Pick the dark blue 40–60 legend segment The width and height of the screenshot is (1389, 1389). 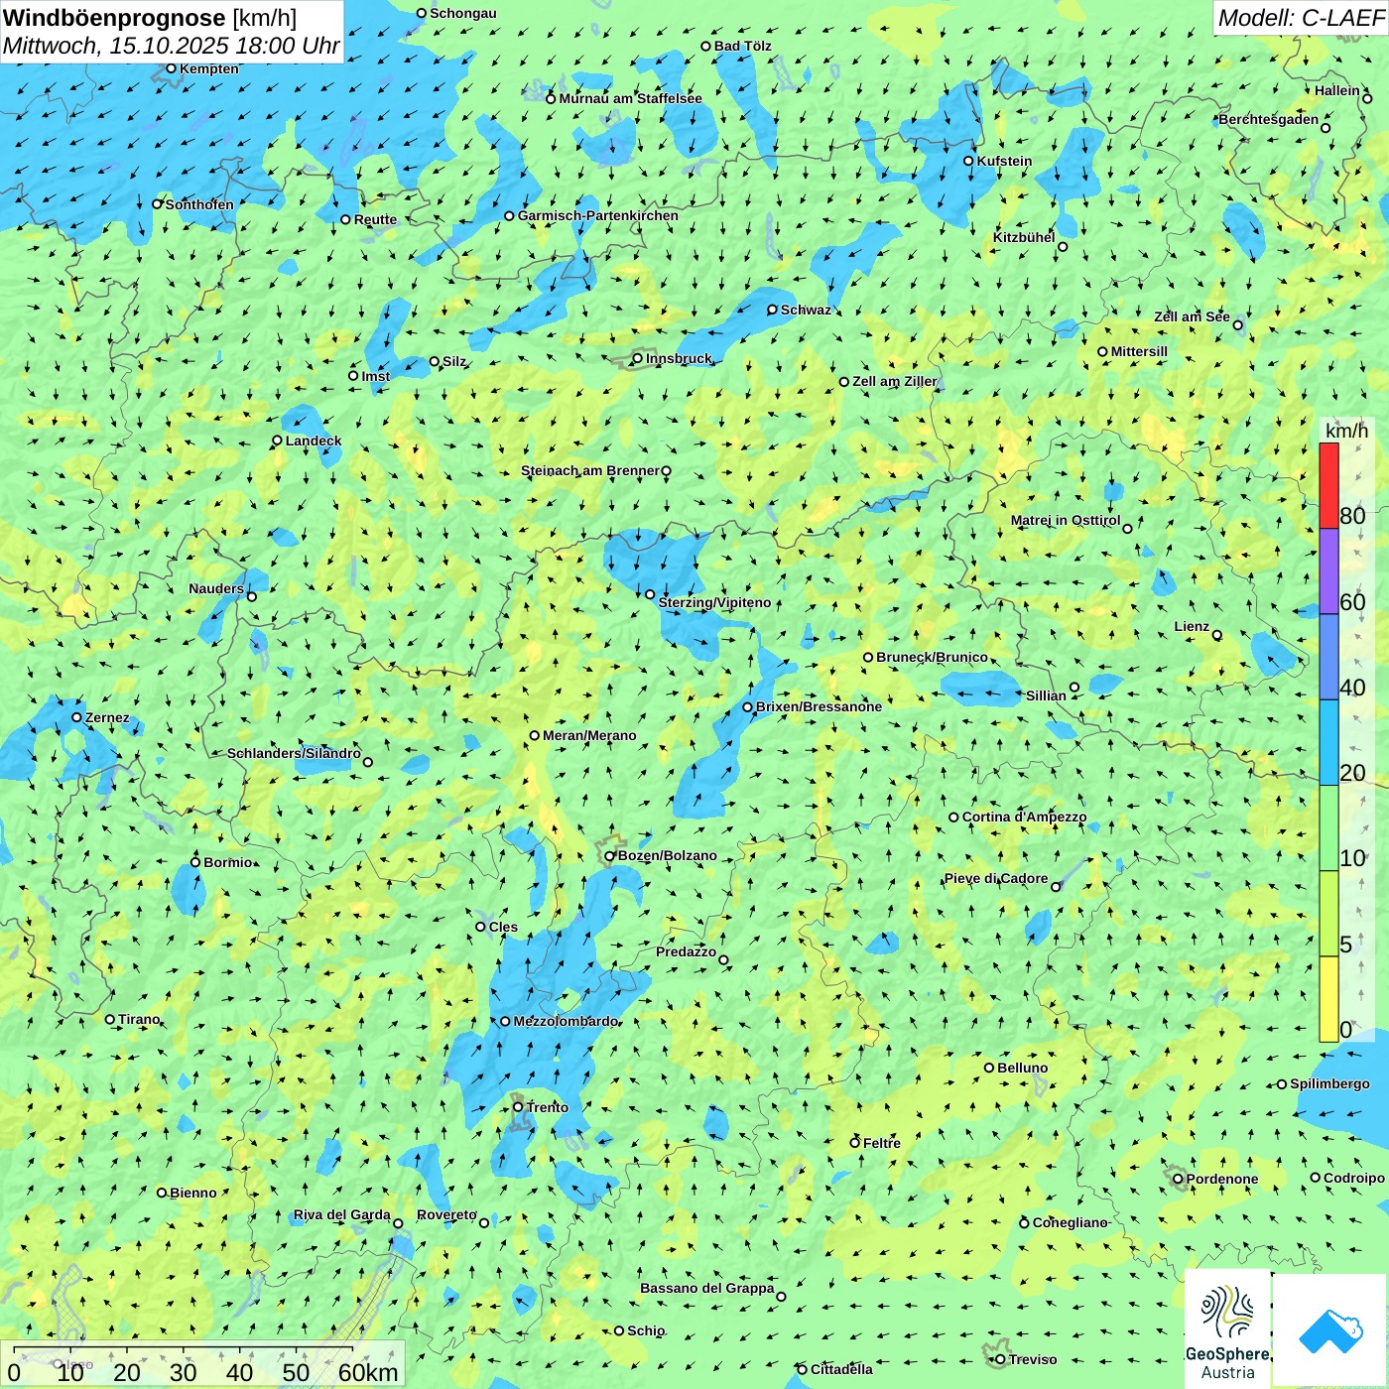1328,658
